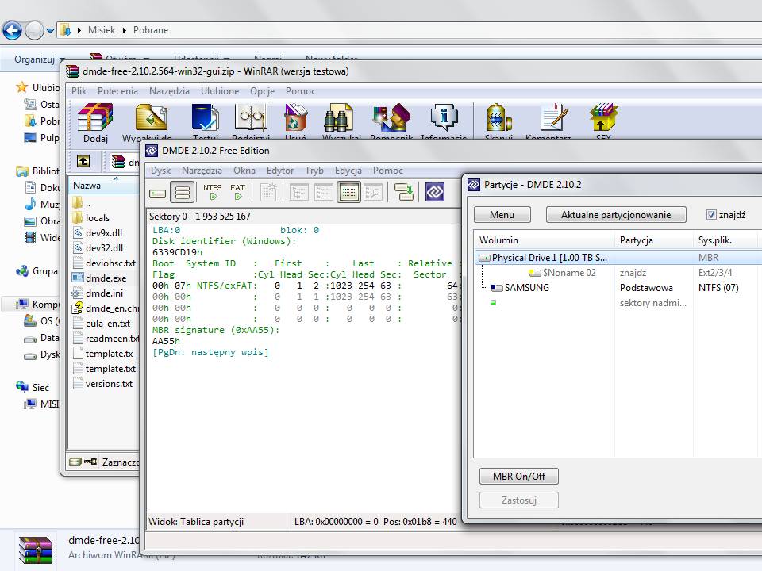Click the Explorer address bar path field
The height and width of the screenshot is (571, 762).
pos(408,30)
